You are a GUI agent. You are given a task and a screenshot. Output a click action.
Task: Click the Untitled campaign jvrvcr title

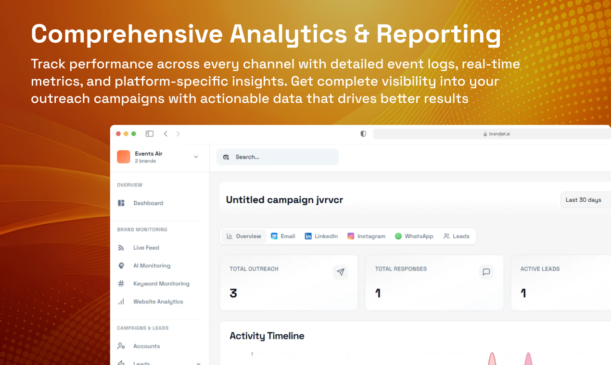284,199
